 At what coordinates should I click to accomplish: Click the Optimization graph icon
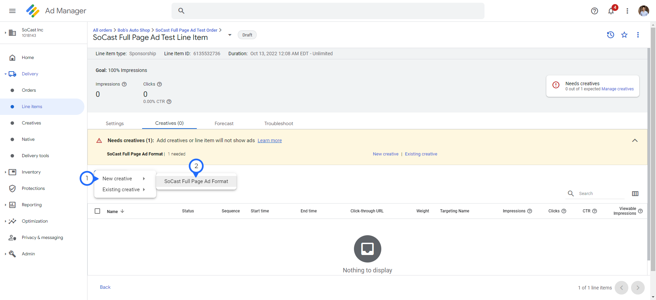(x=12, y=221)
